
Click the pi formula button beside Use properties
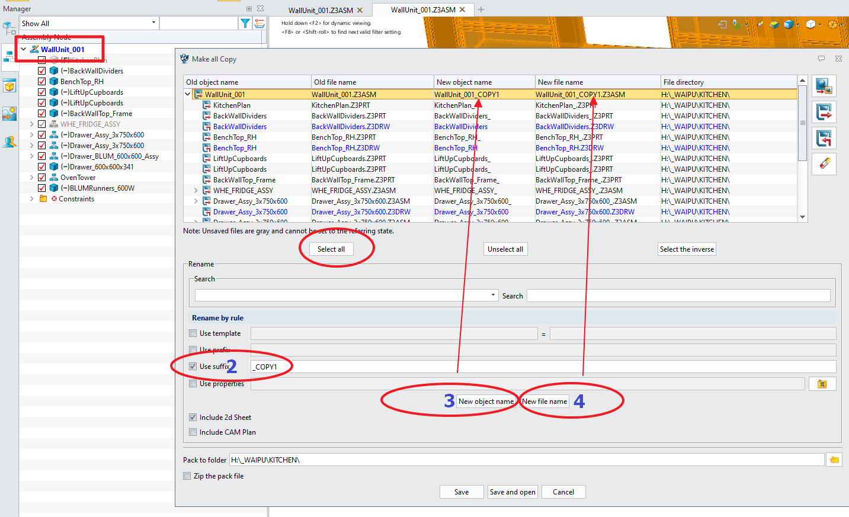tap(822, 384)
